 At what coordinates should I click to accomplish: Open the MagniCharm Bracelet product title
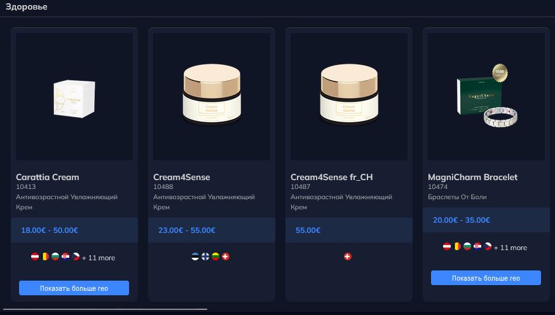click(472, 177)
